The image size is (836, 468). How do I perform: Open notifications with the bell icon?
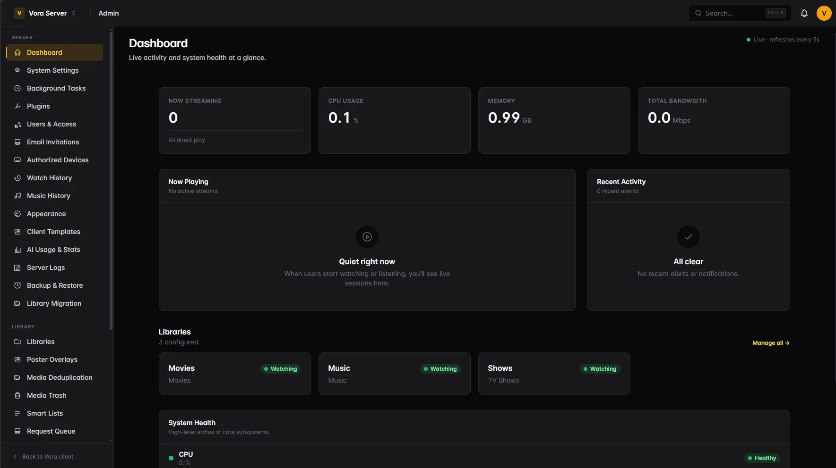pos(804,13)
